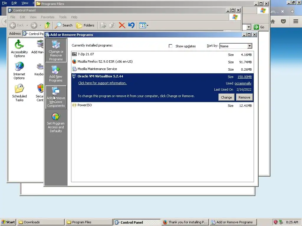
Task: Open Control Panel View menu
Action: (33, 17)
